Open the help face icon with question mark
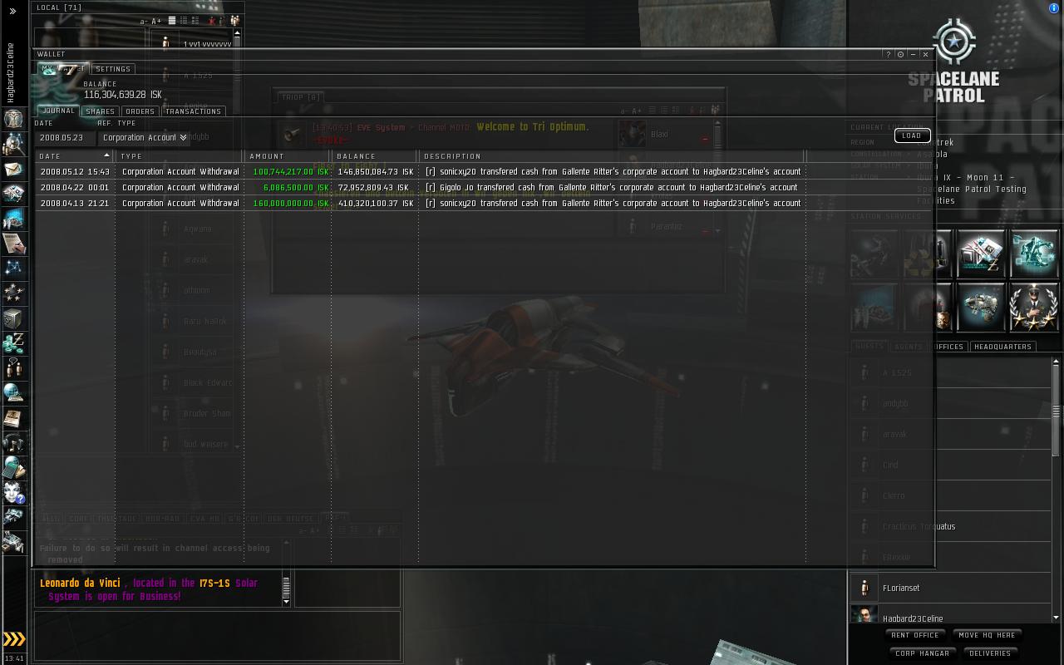 click(x=13, y=493)
